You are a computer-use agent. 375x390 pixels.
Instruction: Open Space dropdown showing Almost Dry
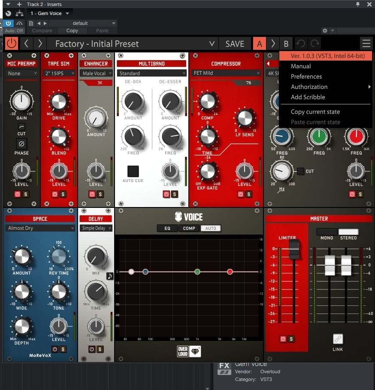(40, 228)
